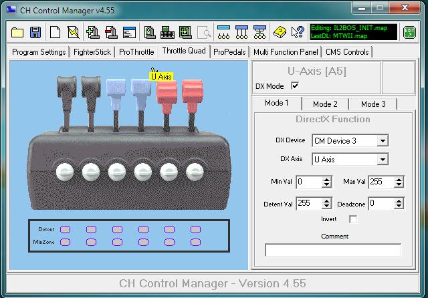
Task: Increase Detent Val with the up arrow
Action: coord(326,201)
